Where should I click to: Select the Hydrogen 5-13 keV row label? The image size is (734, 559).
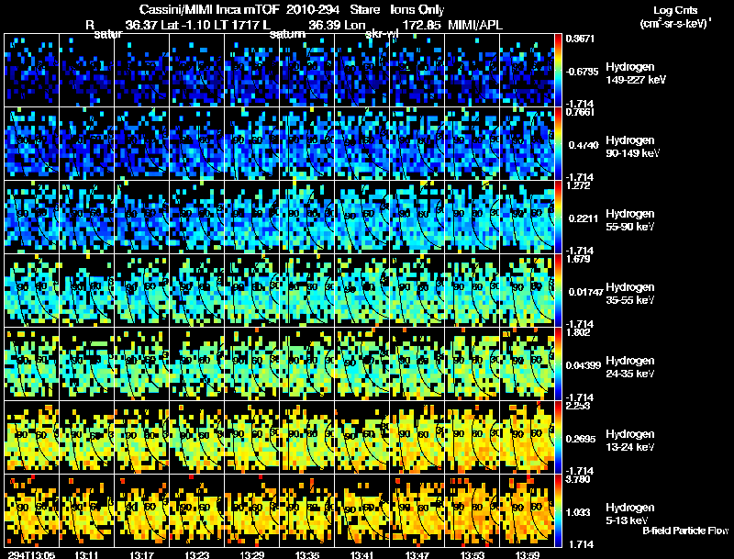[x=630, y=514]
